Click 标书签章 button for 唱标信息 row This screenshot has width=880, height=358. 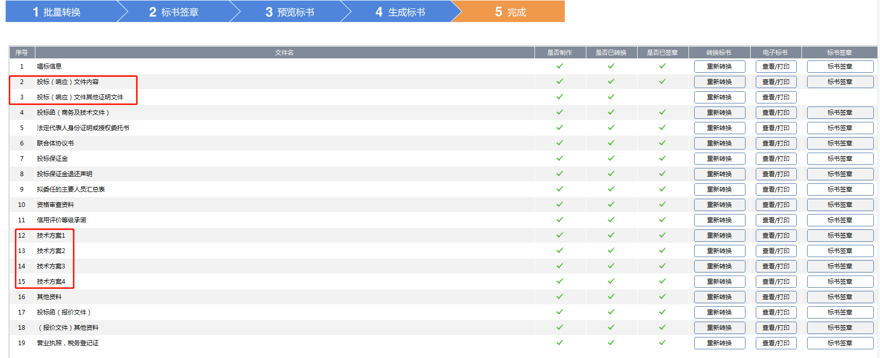click(840, 67)
